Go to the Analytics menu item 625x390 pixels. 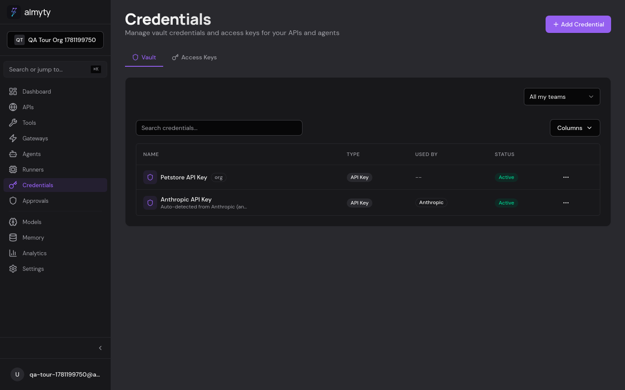tap(55, 253)
